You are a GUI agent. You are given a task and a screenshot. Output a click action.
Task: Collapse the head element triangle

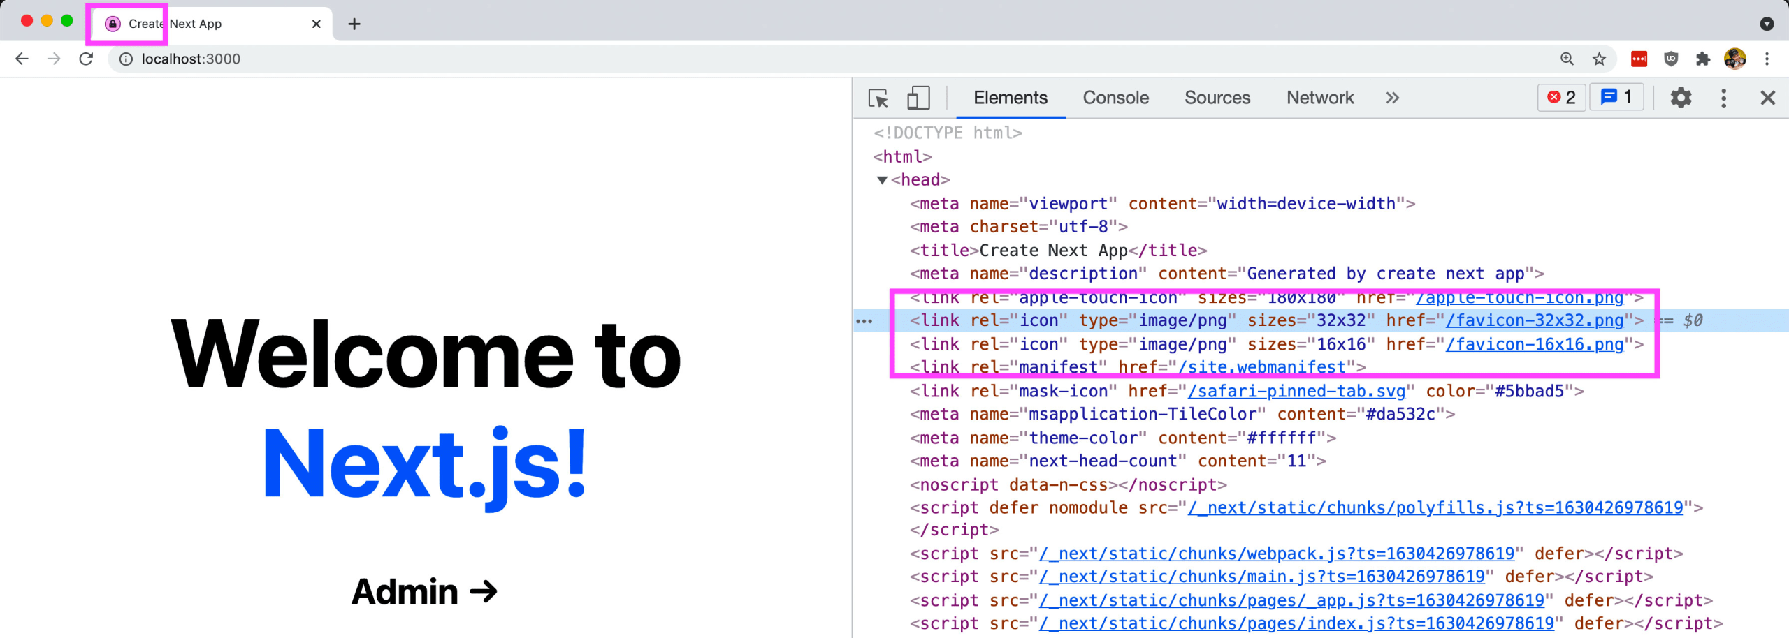tap(882, 180)
